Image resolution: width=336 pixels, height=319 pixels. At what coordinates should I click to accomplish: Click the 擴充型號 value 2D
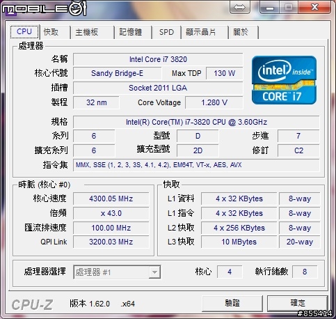pyautogui.click(x=198, y=150)
